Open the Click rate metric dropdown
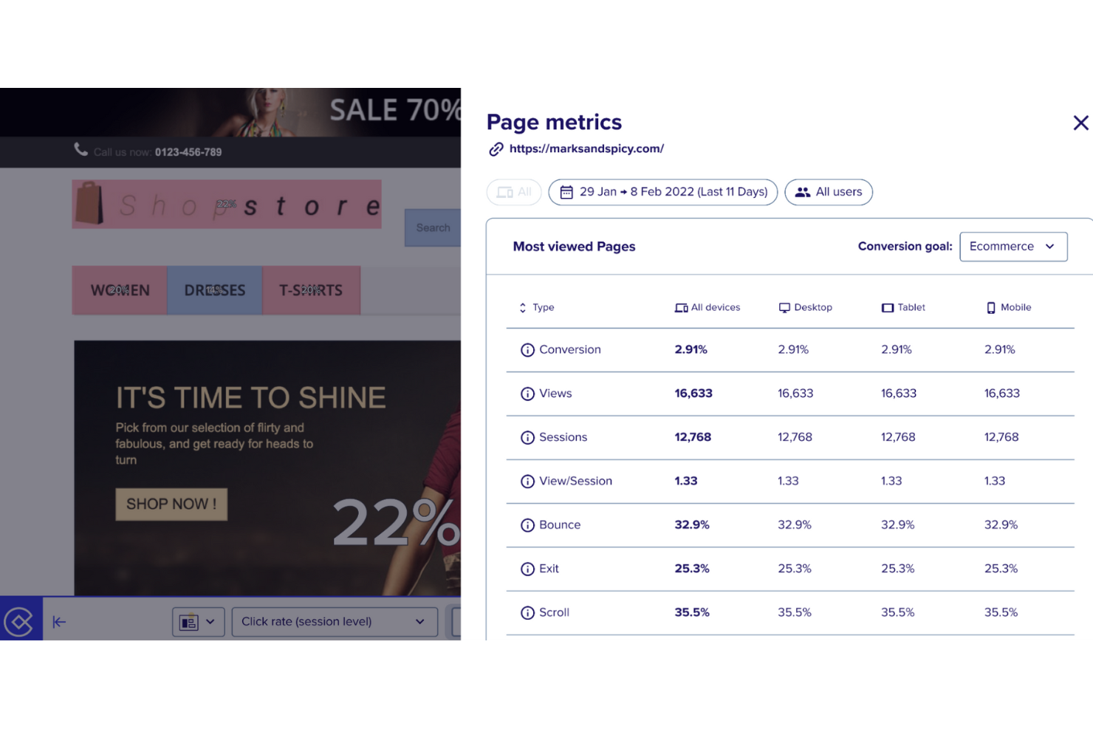Image resolution: width=1093 pixels, height=729 pixels. point(334,622)
